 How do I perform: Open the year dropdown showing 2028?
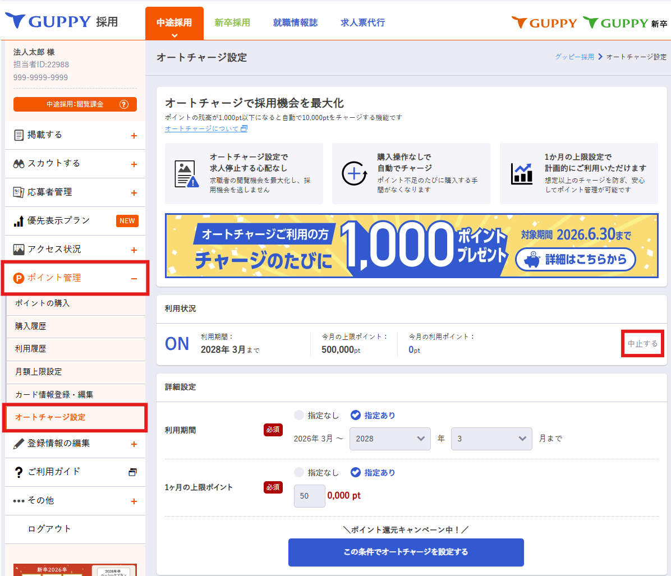pos(390,439)
